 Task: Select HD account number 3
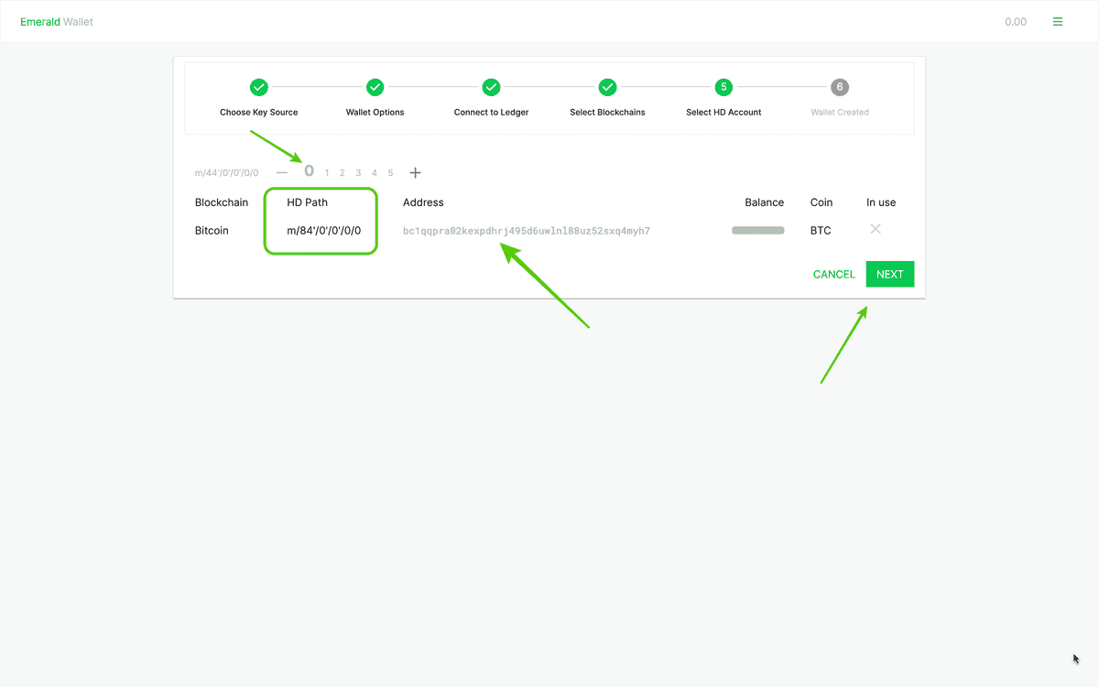click(358, 173)
